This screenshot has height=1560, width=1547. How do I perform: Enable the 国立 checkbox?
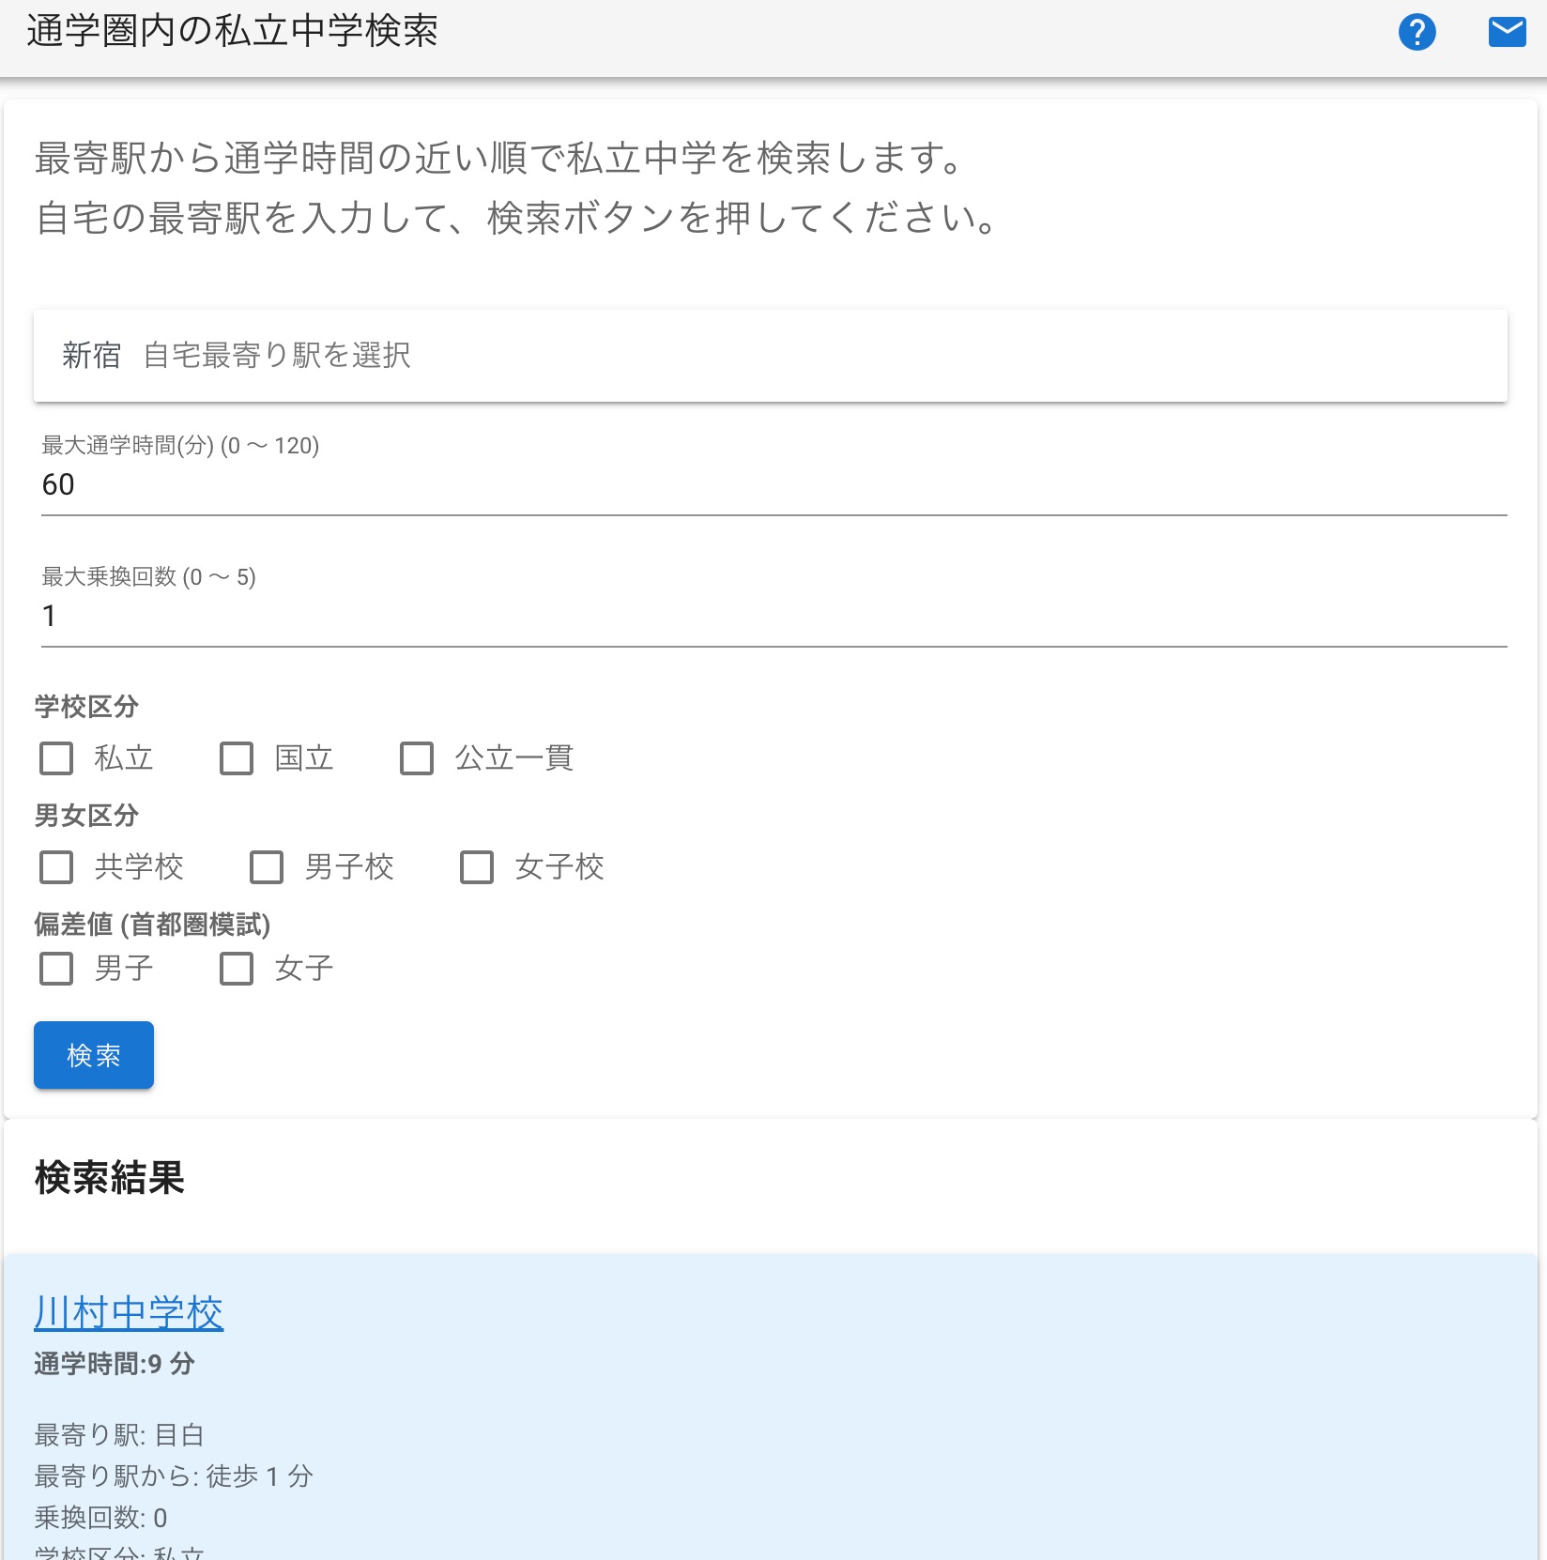point(236,758)
